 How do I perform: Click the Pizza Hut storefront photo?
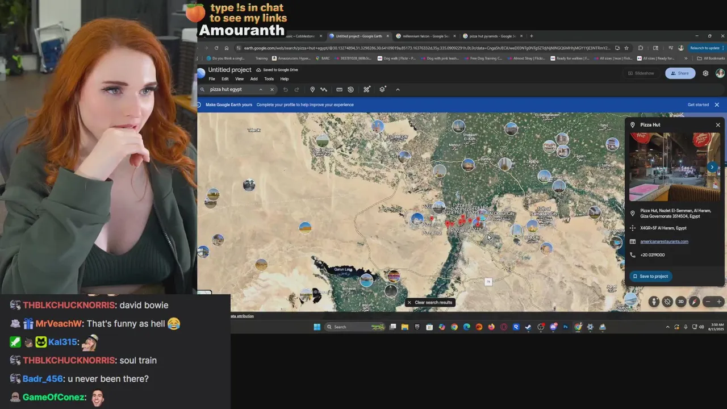pyautogui.click(x=674, y=167)
